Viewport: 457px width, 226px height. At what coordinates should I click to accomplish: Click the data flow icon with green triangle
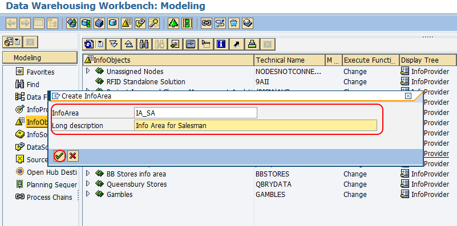pos(72,23)
